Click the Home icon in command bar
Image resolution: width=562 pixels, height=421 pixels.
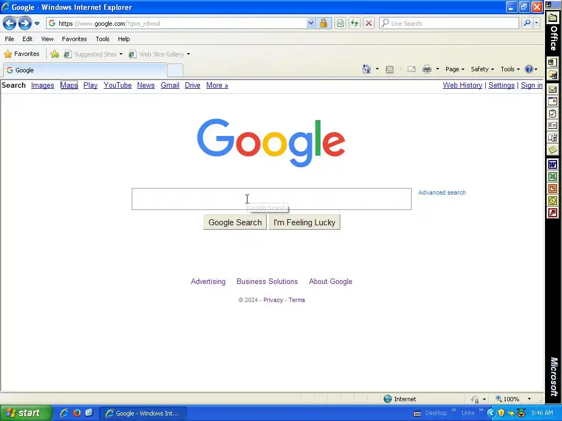coord(366,69)
